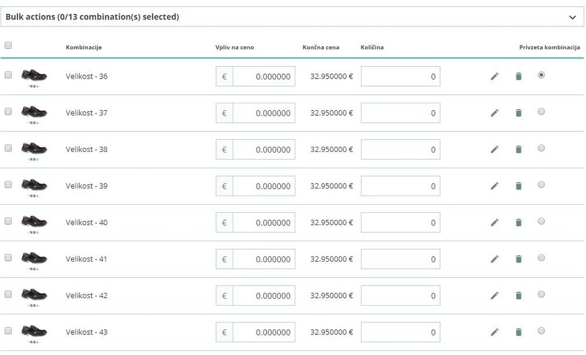Screen dimensions: 586x355
Task: Delete the Velikost - 37 combination
Action: [519, 113]
